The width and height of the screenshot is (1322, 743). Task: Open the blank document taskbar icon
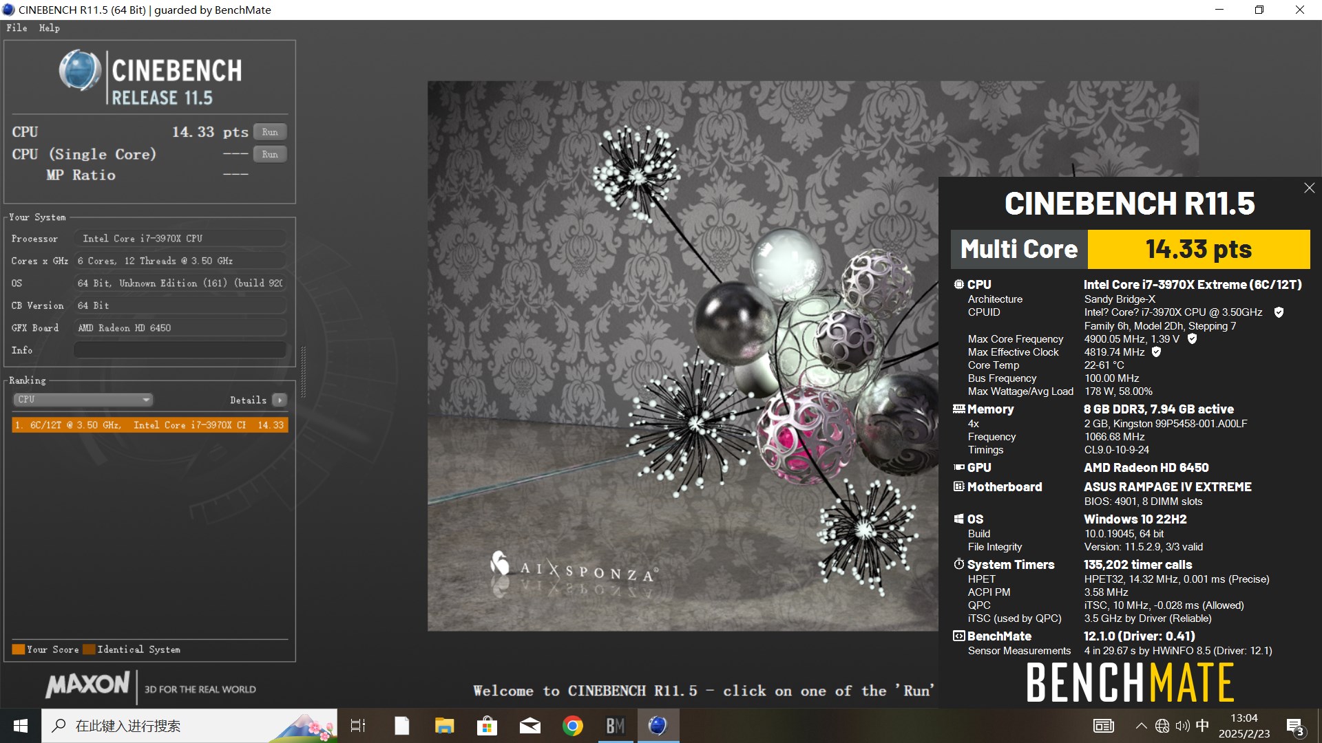click(x=401, y=726)
